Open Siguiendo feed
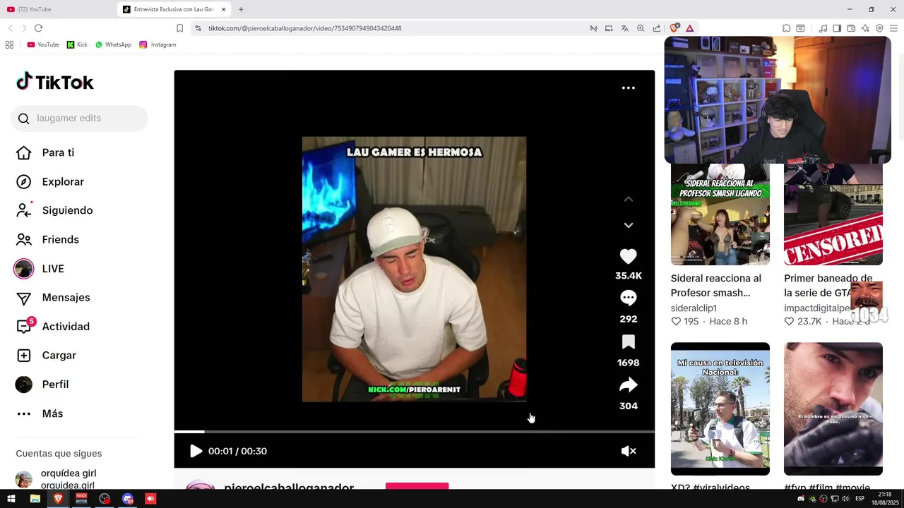The image size is (904, 508). point(67,210)
